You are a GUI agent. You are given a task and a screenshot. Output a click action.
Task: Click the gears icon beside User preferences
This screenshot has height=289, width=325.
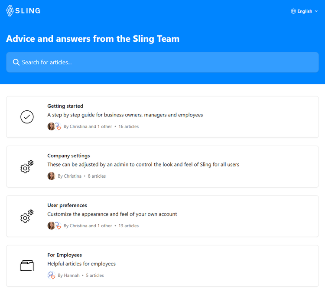point(27,216)
